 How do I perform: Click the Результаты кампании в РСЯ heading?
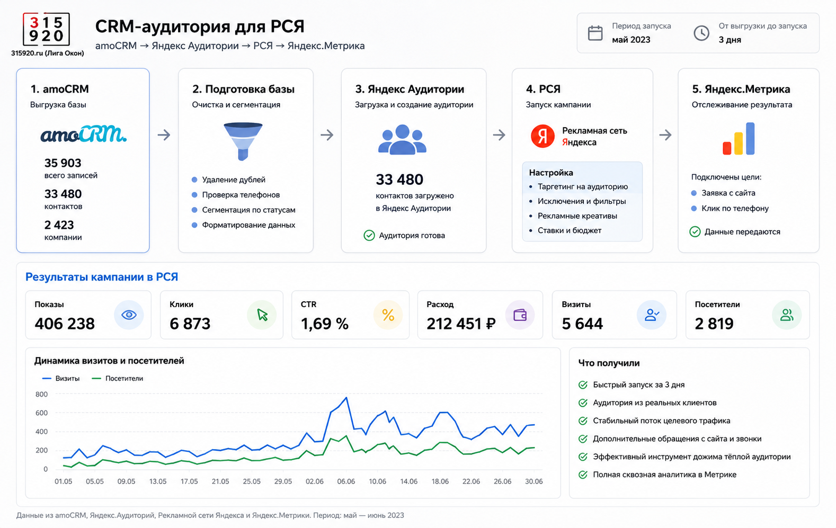pyautogui.click(x=102, y=277)
